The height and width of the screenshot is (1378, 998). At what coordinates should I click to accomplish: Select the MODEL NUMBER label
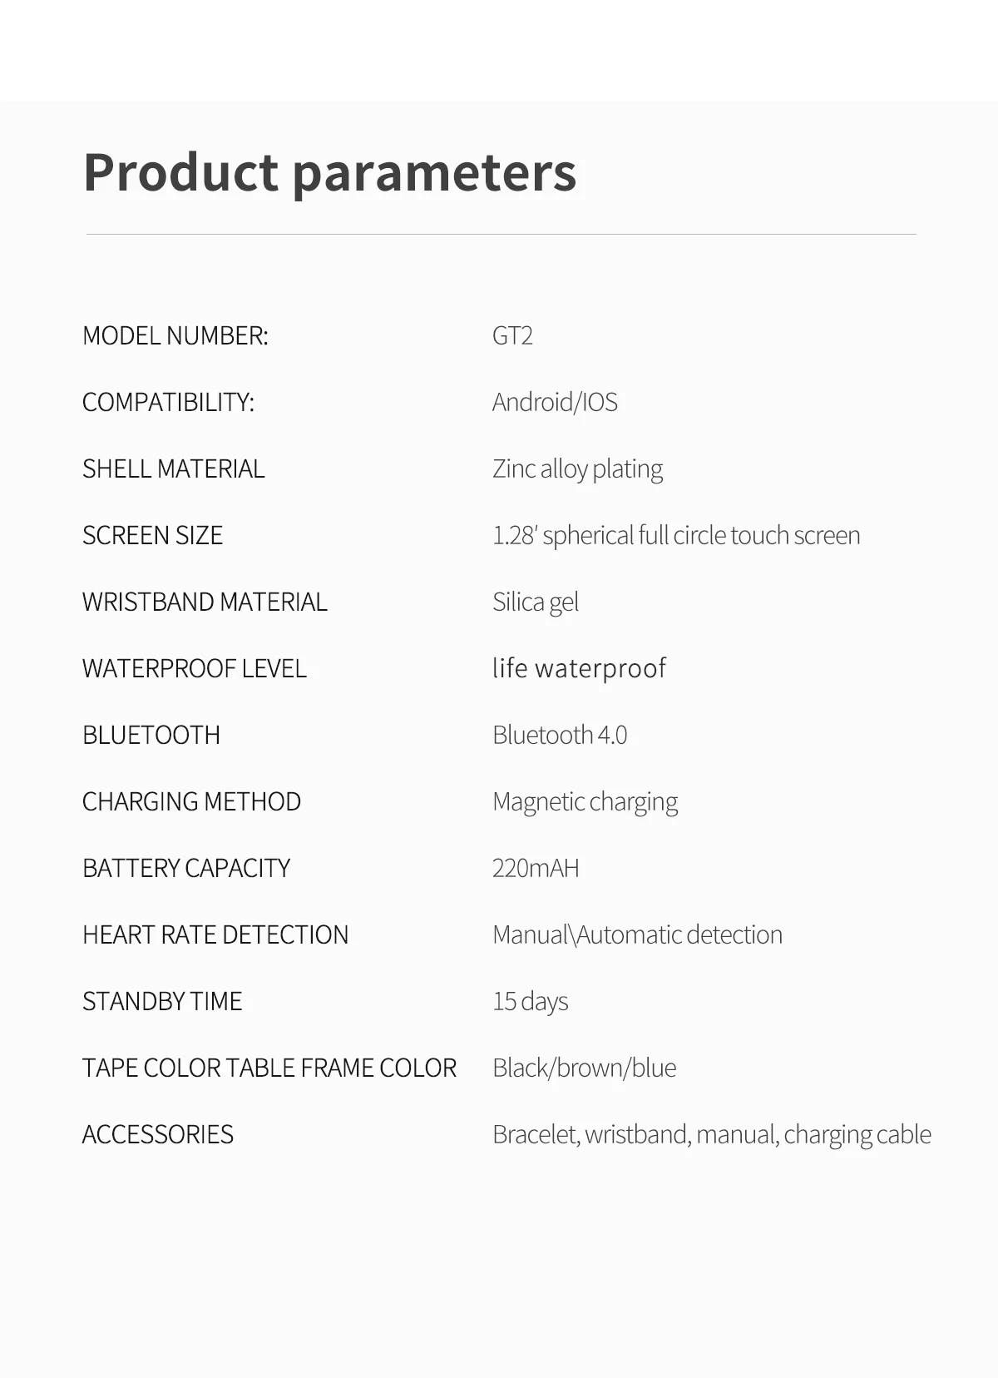pyautogui.click(x=175, y=335)
